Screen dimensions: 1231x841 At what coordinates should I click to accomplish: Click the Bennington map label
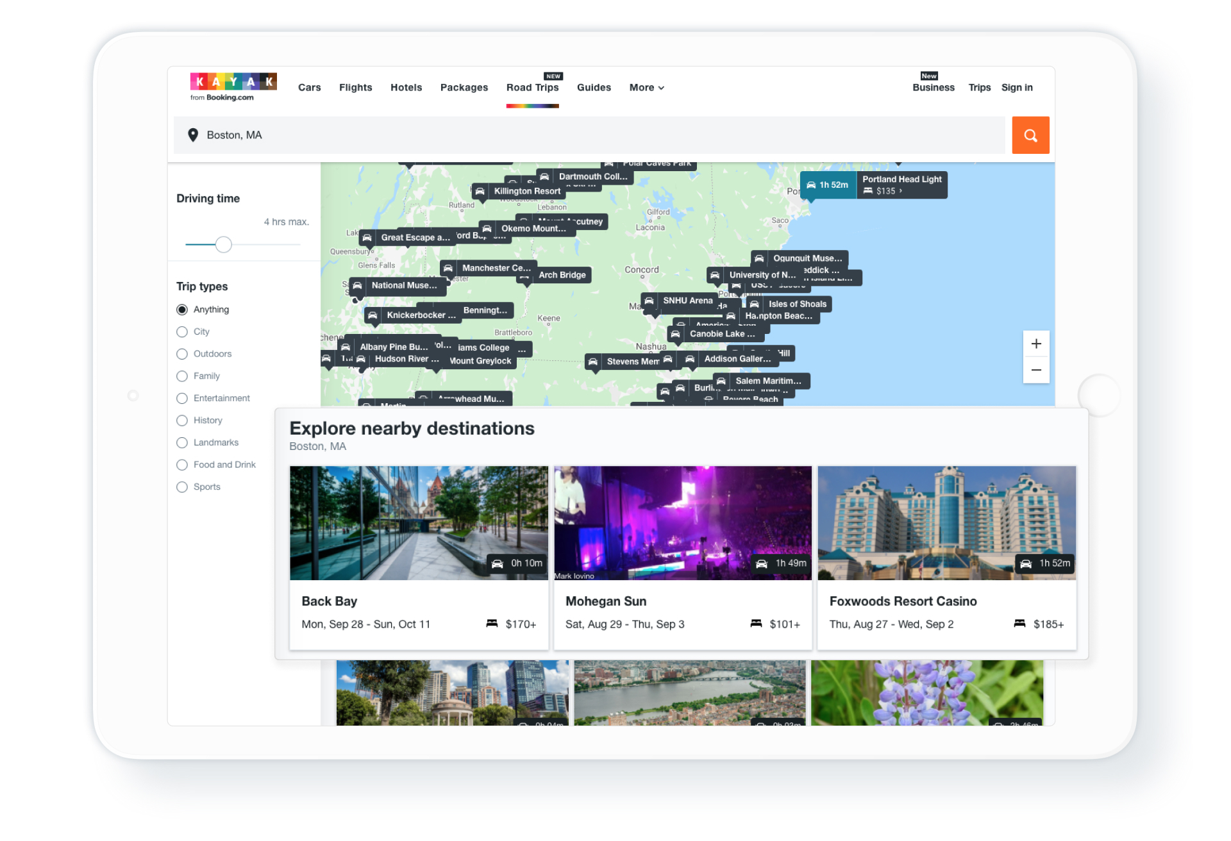click(485, 310)
